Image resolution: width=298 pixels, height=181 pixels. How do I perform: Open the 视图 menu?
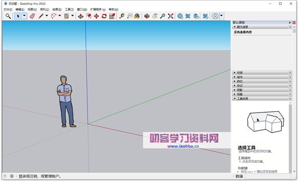[32, 9]
